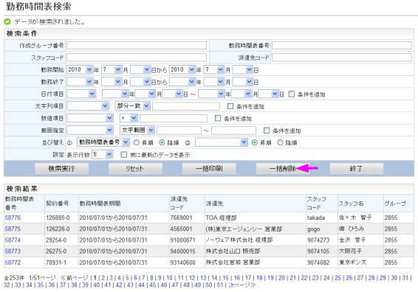Open the 部分一致 match type dropdown

(133, 106)
